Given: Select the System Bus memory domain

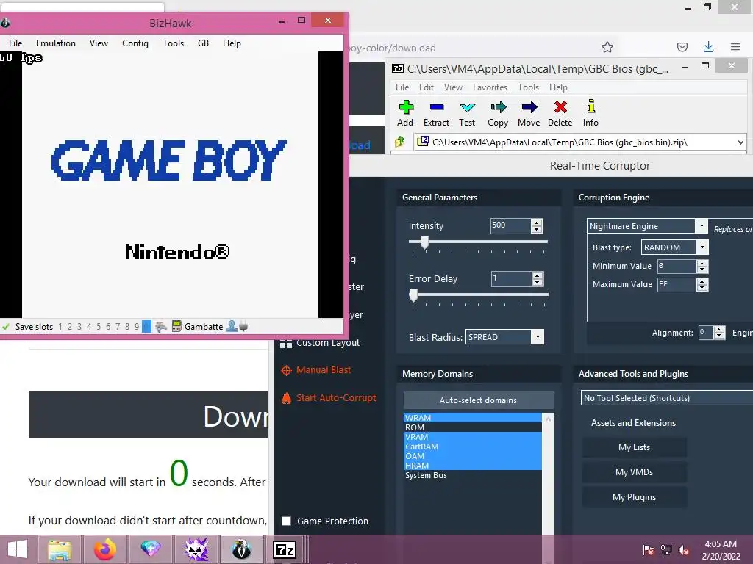Looking at the screenshot, I should click(x=473, y=475).
